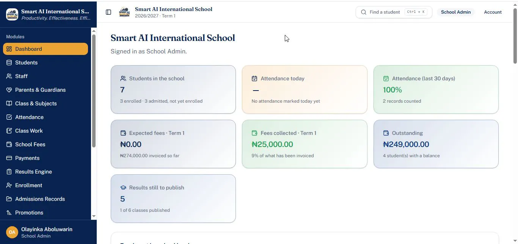Image resolution: width=518 pixels, height=244 pixels.
Task: Focus the Find a student search field
Action: [x=394, y=12]
